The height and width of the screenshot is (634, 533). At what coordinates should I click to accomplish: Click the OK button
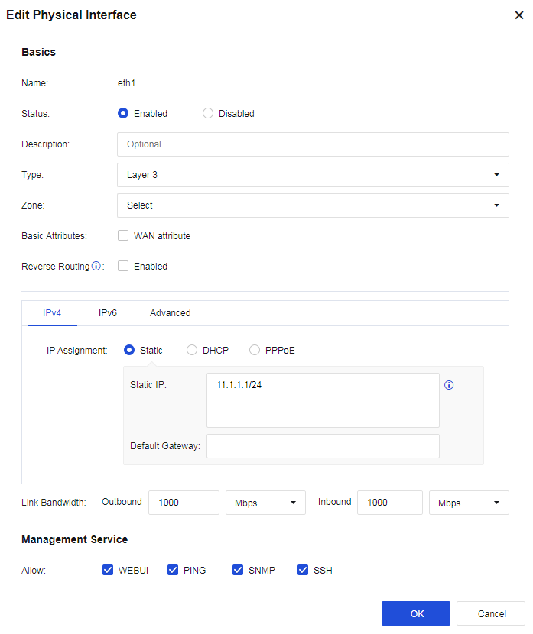[x=416, y=613]
